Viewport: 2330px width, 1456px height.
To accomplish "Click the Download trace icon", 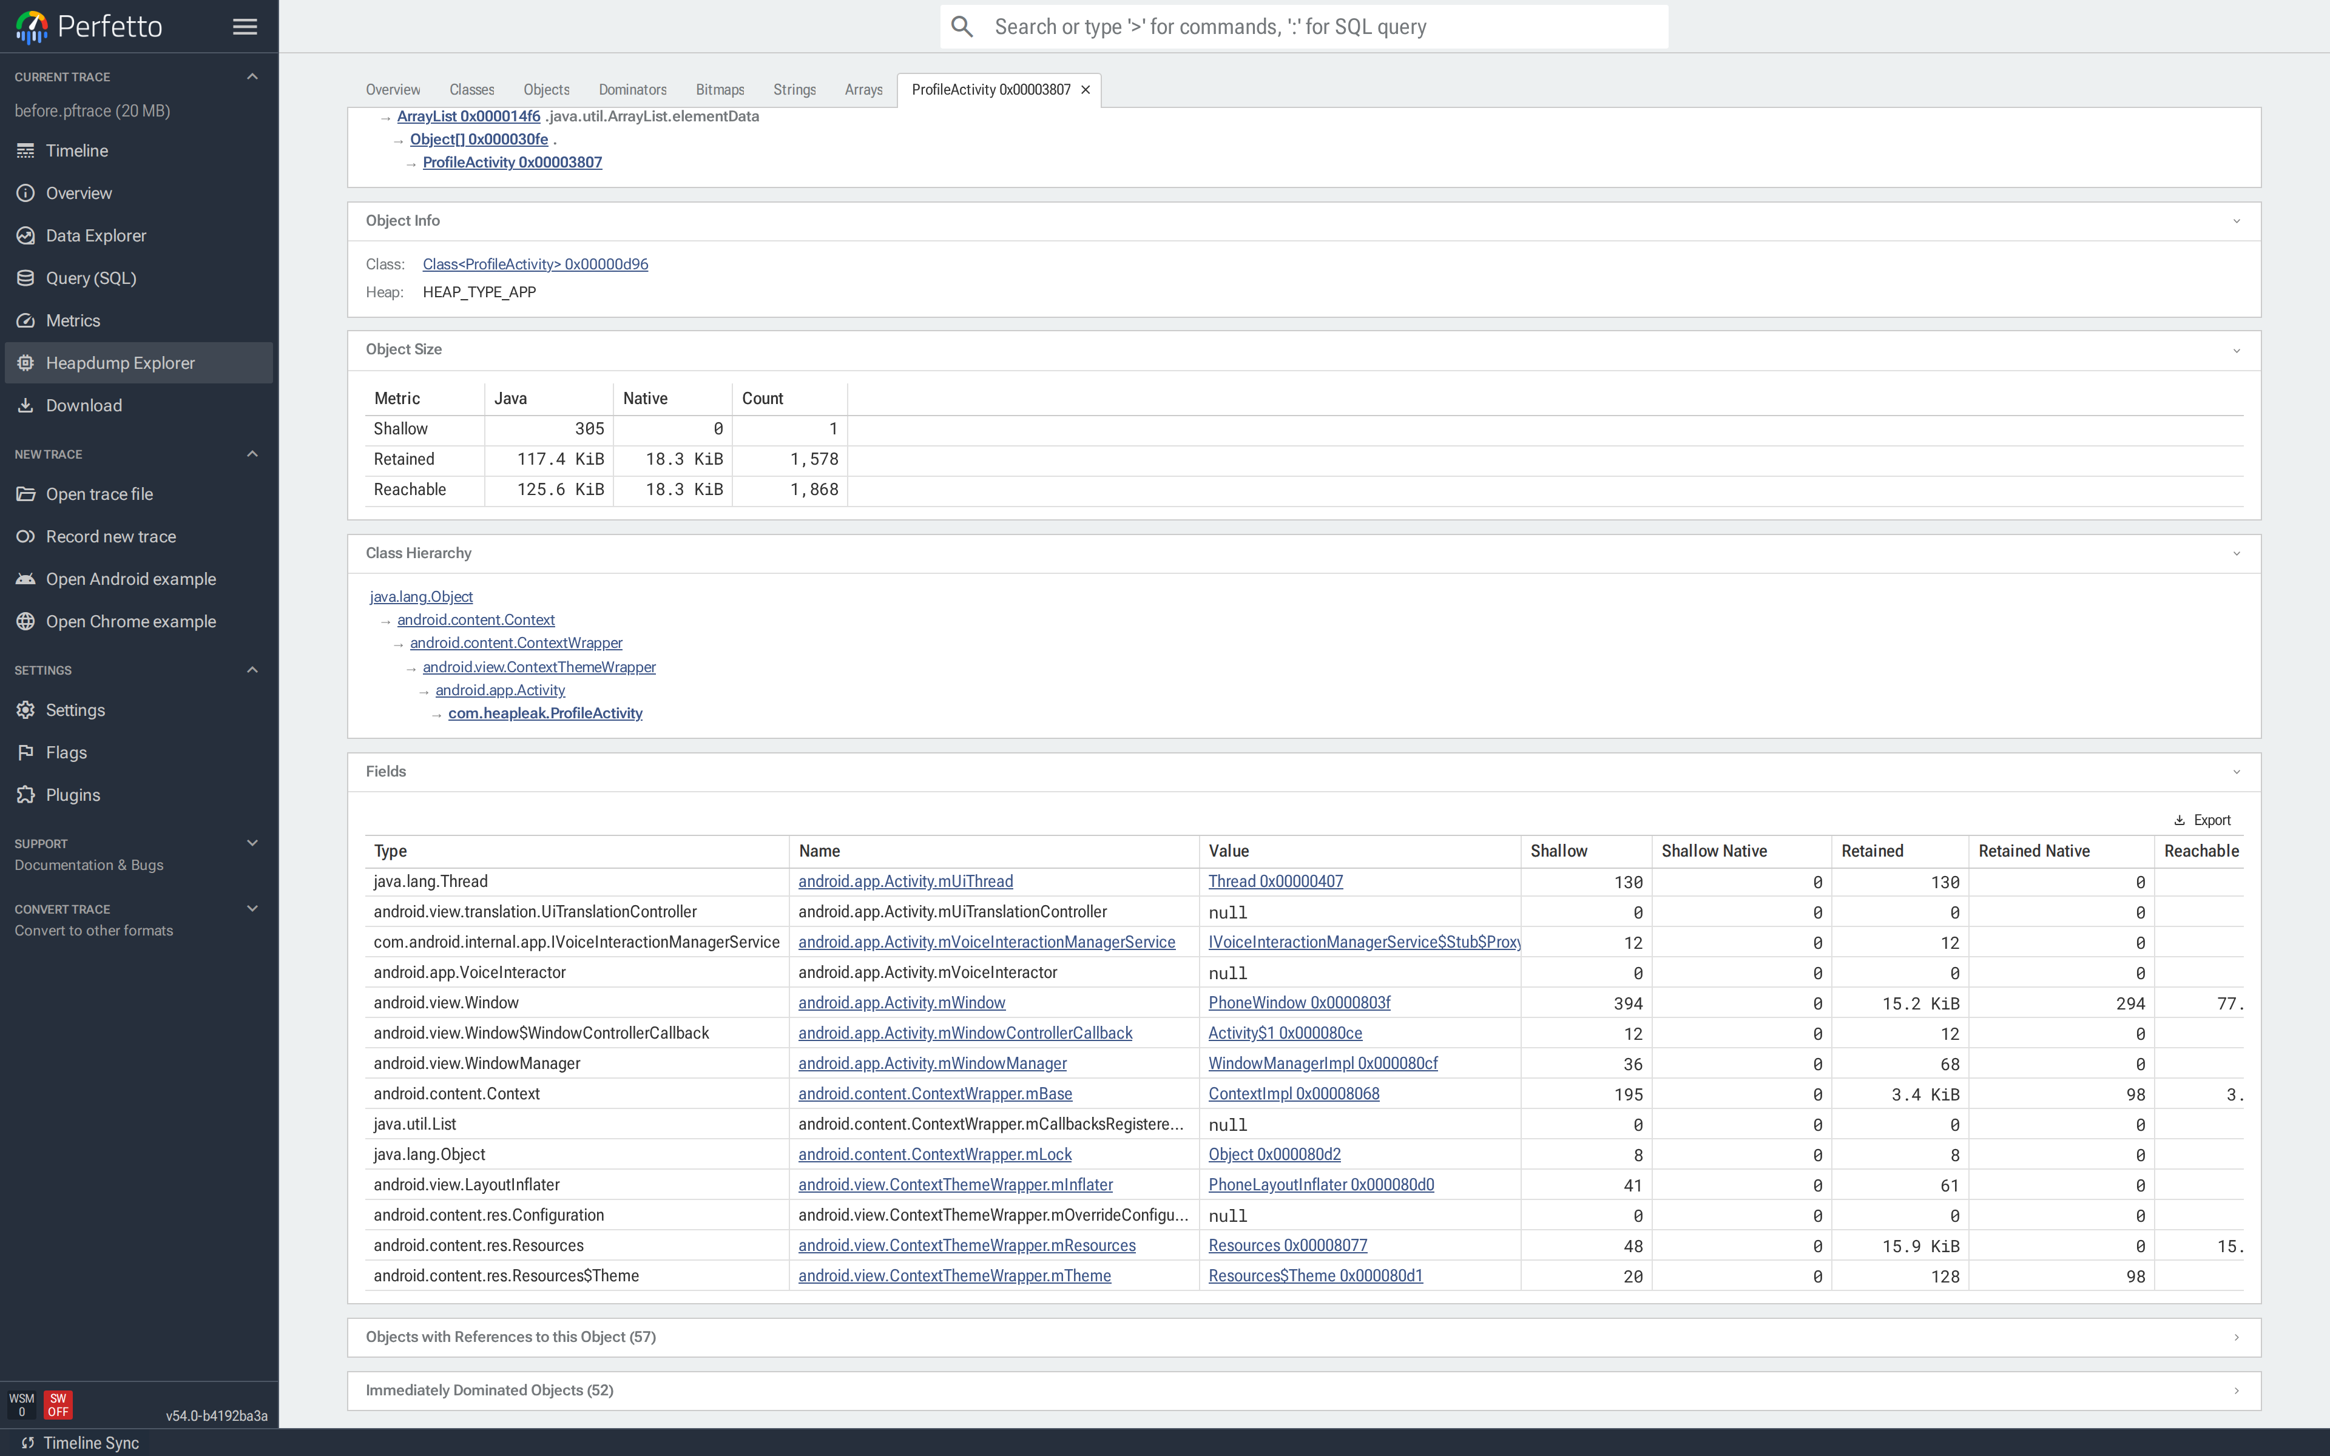I will coord(26,405).
